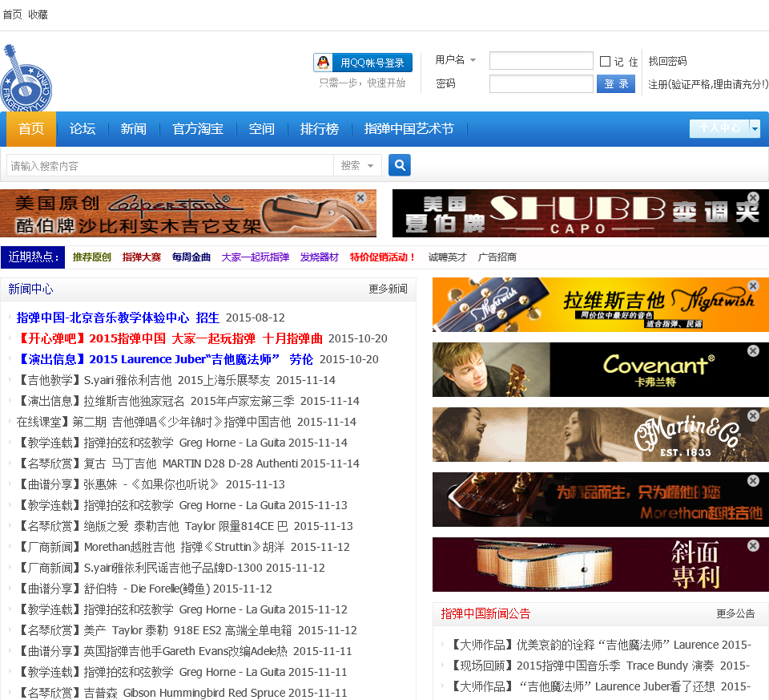Open the 指弹中国艺术节 navigation tab

click(409, 128)
